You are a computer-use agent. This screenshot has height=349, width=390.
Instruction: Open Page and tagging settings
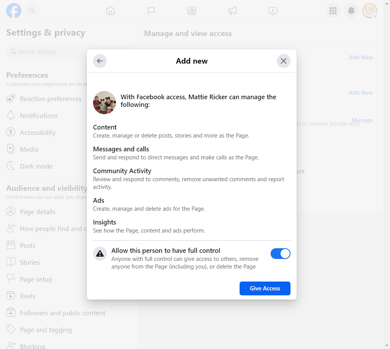pos(46,330)
